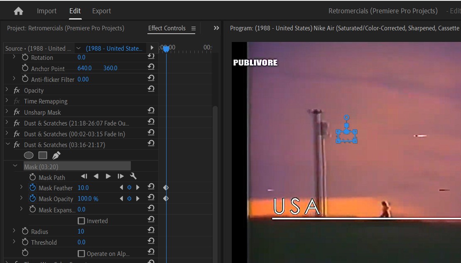Toggle animation stopwatch for Mask Feather

[32, 187]
